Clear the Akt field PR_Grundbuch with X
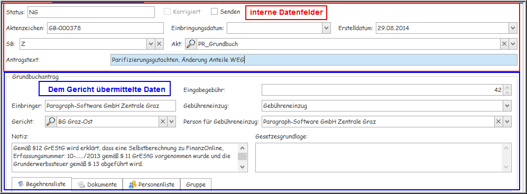Image resolution: width=527 pixels, height=194 pixels. [504, 44]
